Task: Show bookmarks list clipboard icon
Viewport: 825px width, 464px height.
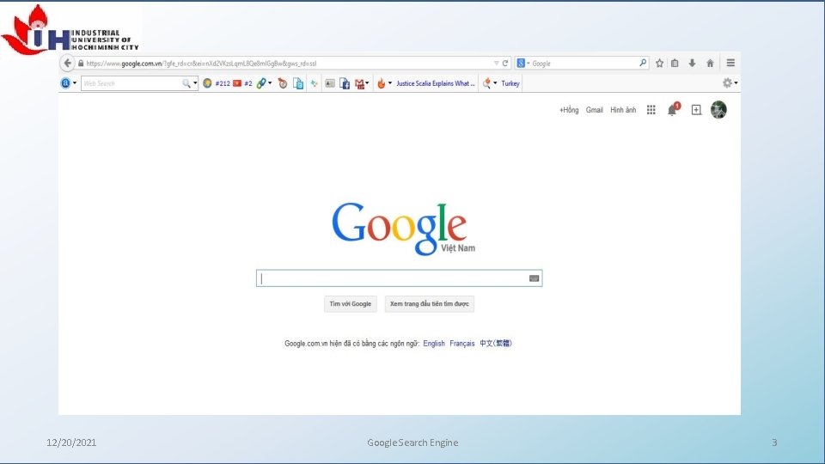Action: 675,63
